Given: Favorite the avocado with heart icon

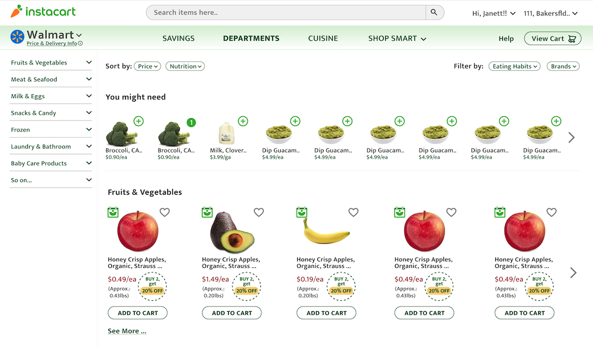Looking at the screenshot, I should point(259,212).
